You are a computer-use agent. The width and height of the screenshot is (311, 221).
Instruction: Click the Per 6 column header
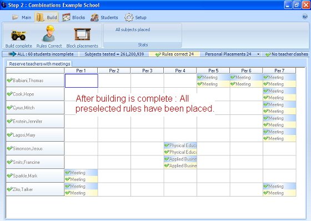(x=246, y=71)
